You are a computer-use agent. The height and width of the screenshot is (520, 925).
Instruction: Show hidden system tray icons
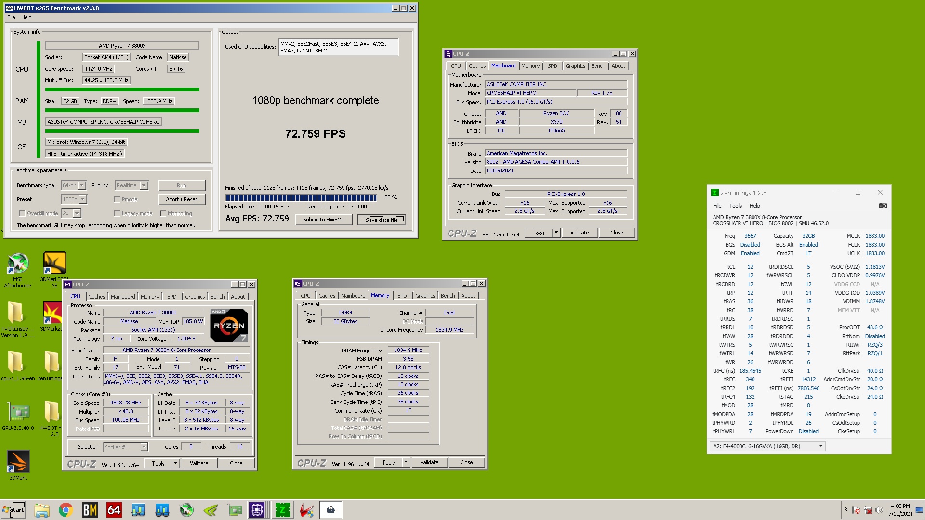(x=846, y=509)
